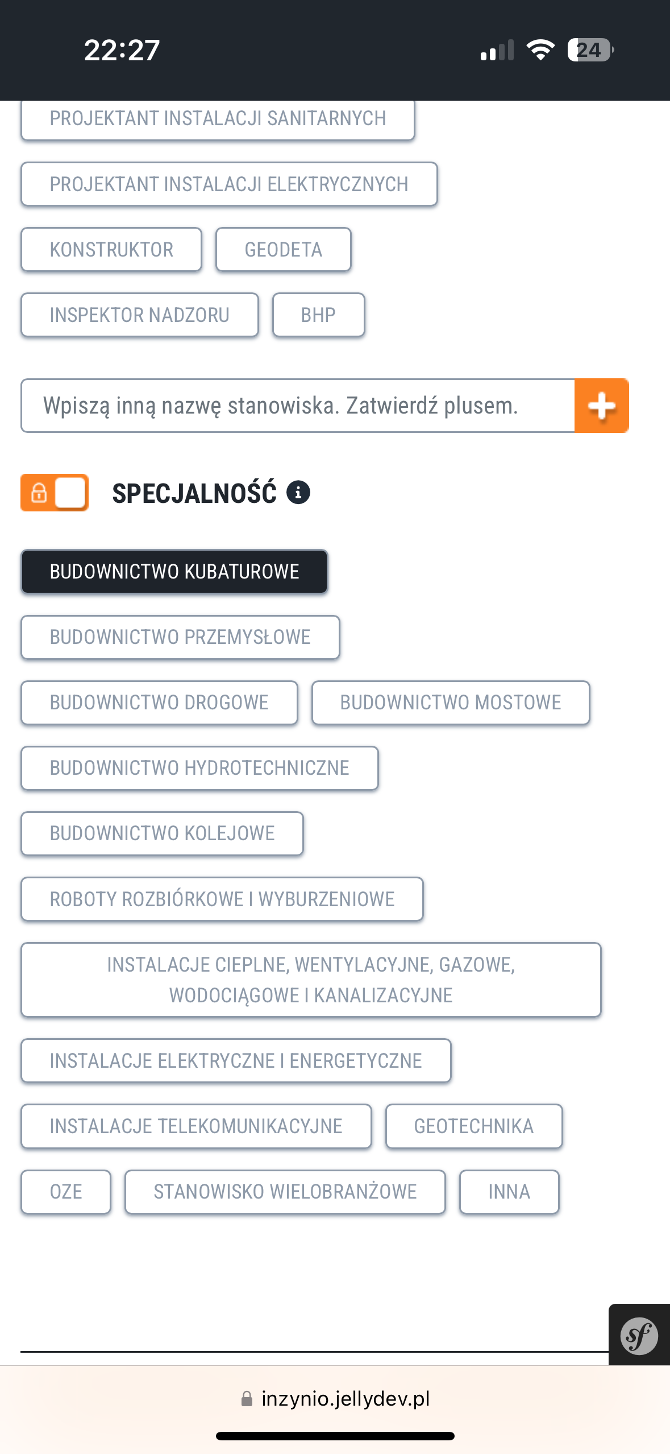Viewport: 670px width, 1454px height.
Task: Select the Geodeta position
Action: point(283,250)
